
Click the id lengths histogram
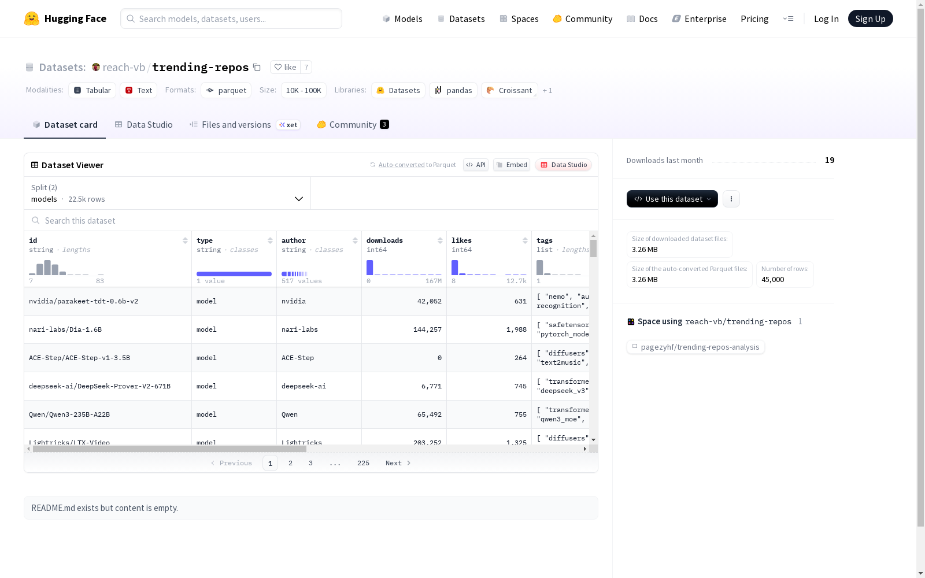coord(66,267)
